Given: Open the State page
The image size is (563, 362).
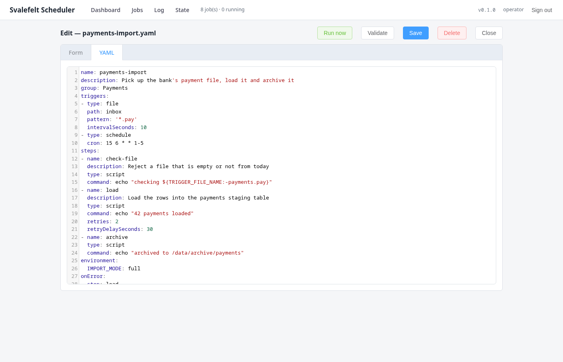Looking at the screenshot, I should click(182, 10).
